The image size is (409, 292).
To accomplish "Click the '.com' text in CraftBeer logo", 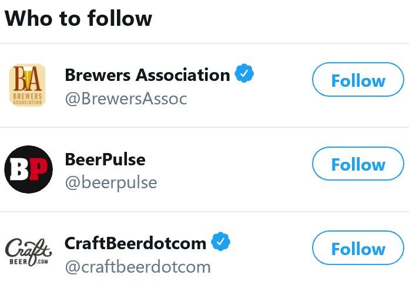I will [42, 262].
